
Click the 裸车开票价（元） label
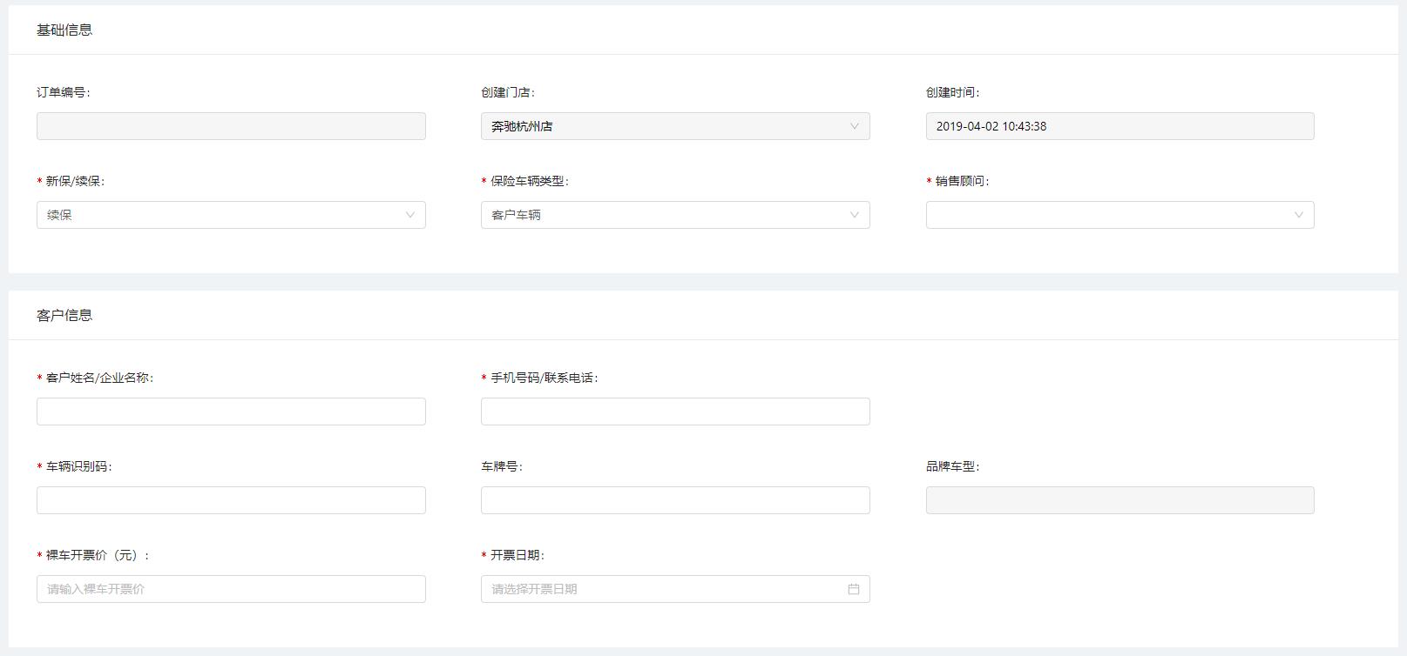coord(98,555)
